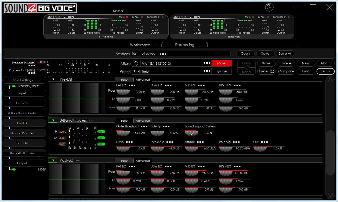Adjust the Drive knob
The width and height of the screenshot is (338, 202).
click(123, 148)
